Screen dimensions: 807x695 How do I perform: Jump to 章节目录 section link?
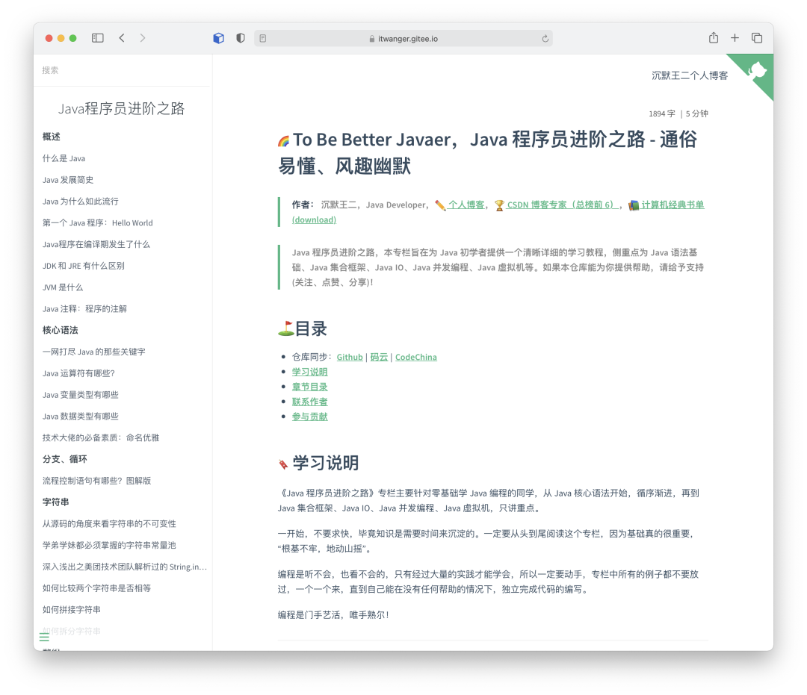point(310,387)
